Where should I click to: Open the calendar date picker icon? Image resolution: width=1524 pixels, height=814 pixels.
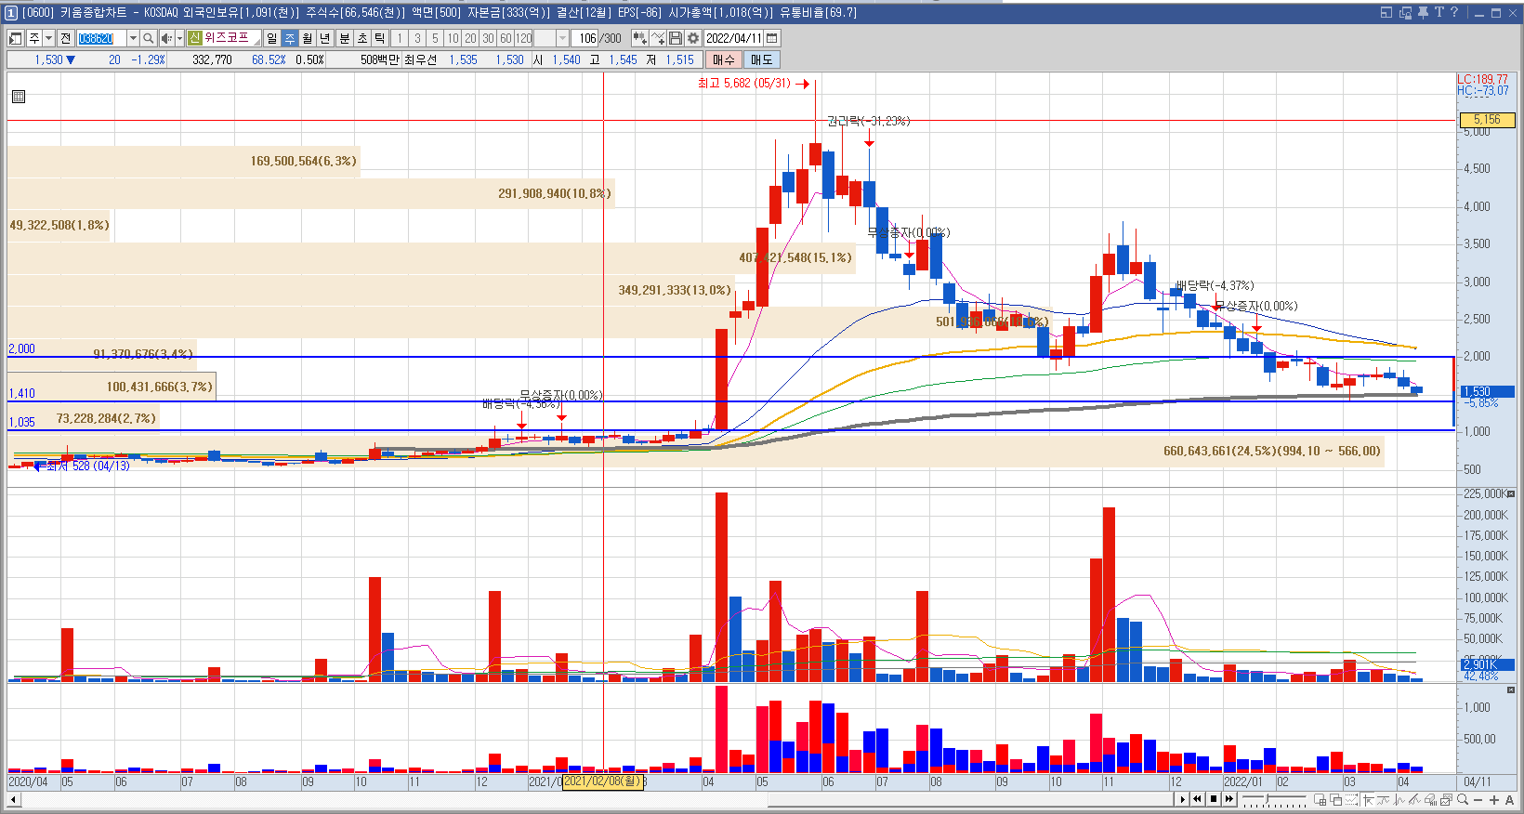coord(772,38)
